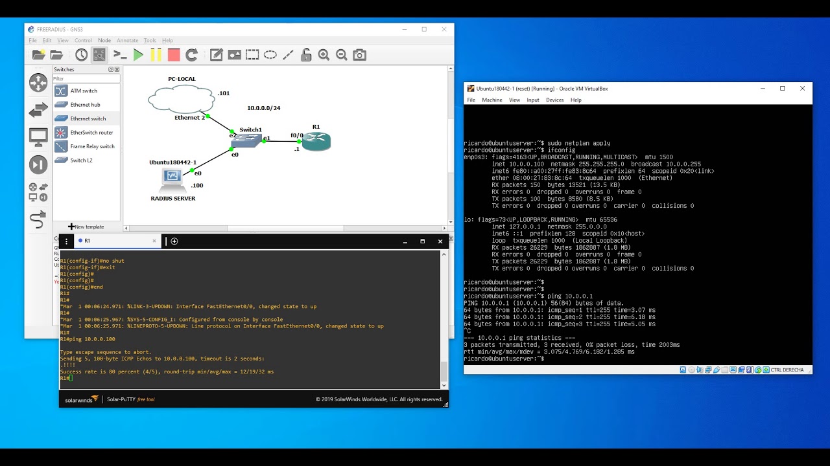The image size is (830, 466).
Task: Toggle Show/Hide interface labels toolbar icon
Action: (99, 55)
